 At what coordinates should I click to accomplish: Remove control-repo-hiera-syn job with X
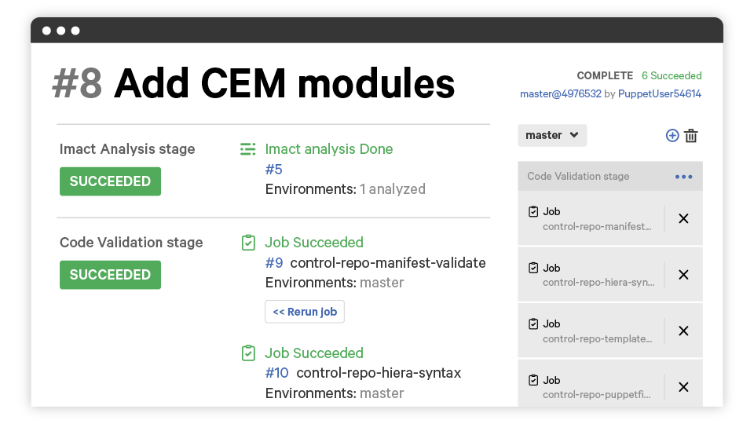coord(683,275)
